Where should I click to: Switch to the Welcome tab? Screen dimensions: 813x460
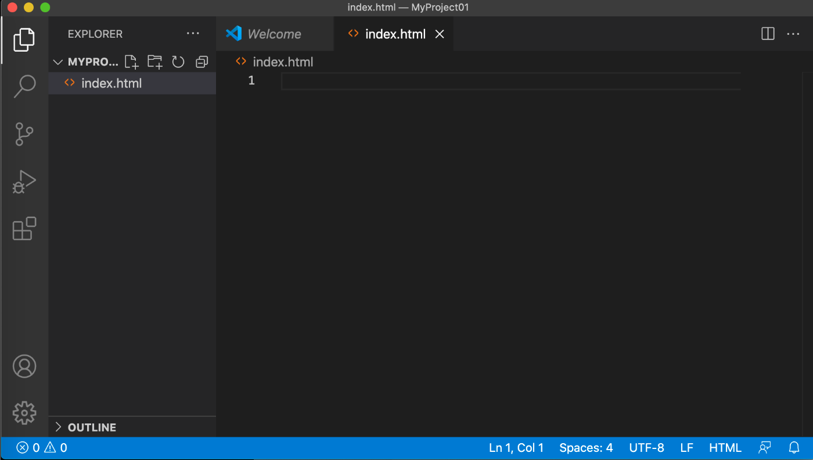click(x=274, y=34)
